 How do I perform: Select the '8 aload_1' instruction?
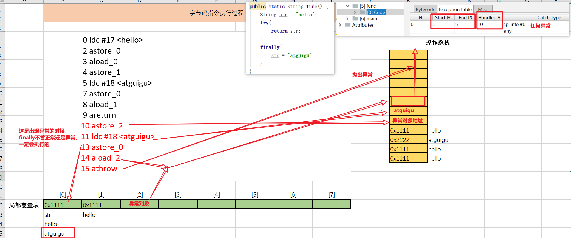point(100,104)
